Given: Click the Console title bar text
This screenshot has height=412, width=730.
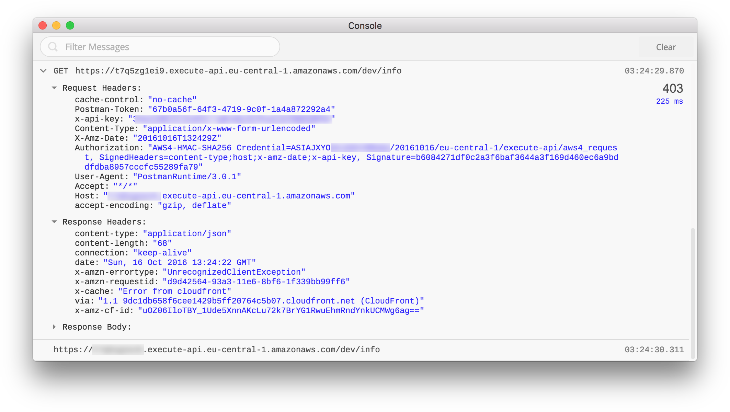Looking at the screenshot, I should coord(365,26).
